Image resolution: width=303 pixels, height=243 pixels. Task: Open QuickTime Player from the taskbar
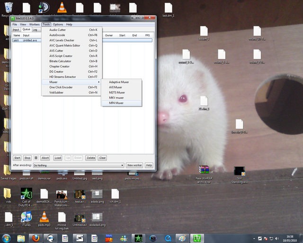pyautogui.click(x=168, y=238)
